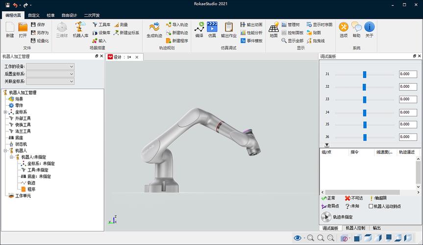Open the 机器人库 robot library

80,30
